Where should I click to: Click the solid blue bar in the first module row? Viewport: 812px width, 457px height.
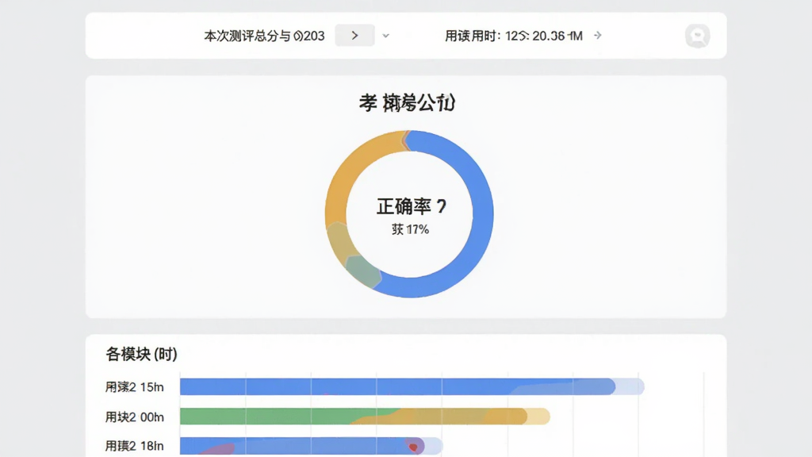coord(397,386)
